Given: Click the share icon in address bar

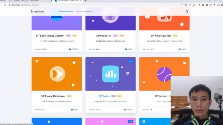Looking at the screenshot, I should coord(190,5).
